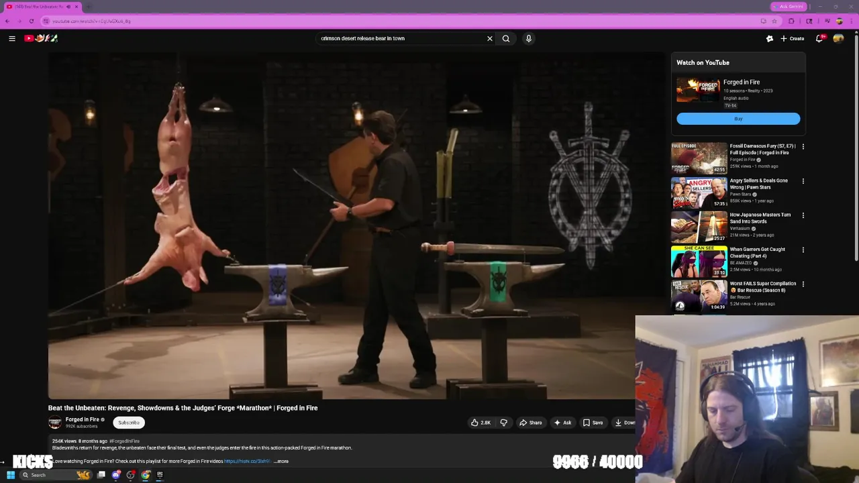Screen dimensions: 859x483
Task: Start voice search with the microphone icon
Action: point(529,38)
